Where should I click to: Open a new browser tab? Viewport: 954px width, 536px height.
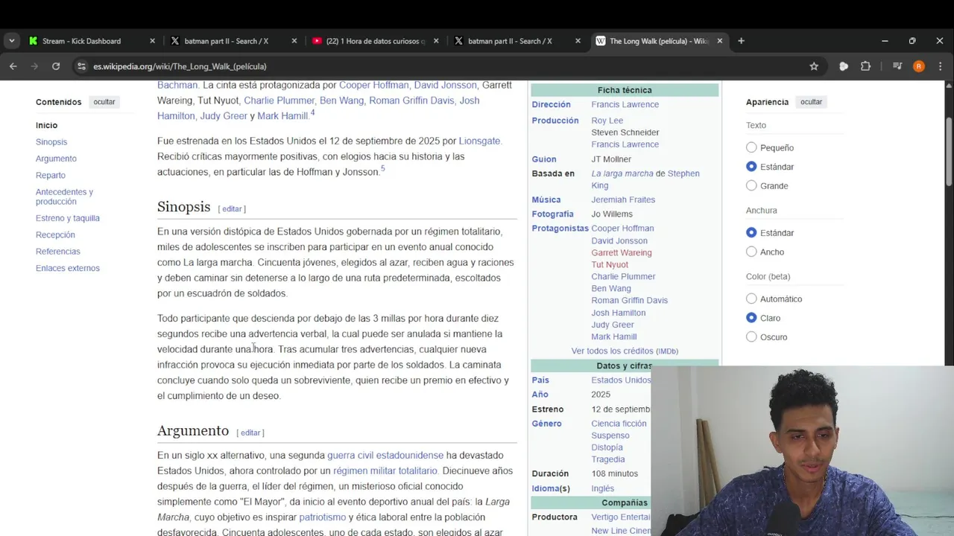coord(741,41)
